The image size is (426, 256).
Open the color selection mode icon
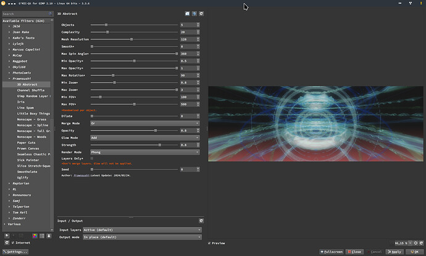(35, 235)
